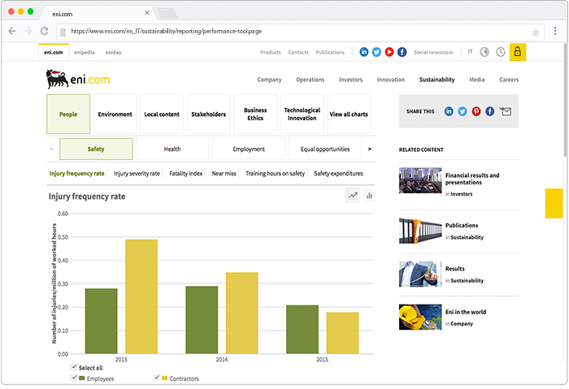The image size is (569, 389).
Task: Toggle the Select all checkbox
Action: [x=74, y=368]
